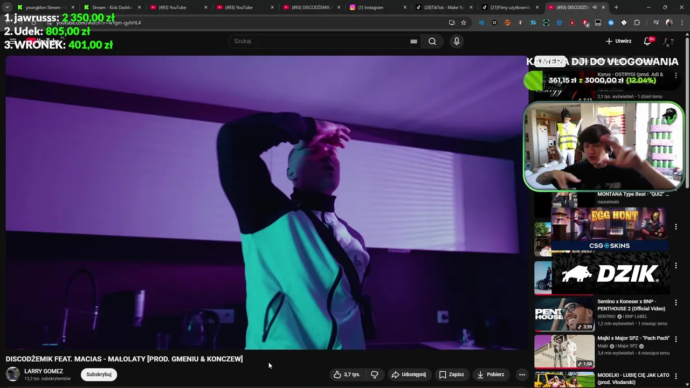690x388 pixels.
Task: Open the Chrome profile avatar
Action: pos(669,23)
